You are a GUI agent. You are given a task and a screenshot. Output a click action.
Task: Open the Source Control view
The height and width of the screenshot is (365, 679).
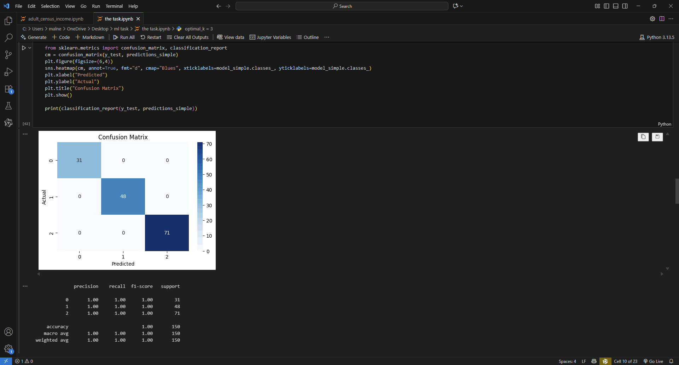point(8,55)
